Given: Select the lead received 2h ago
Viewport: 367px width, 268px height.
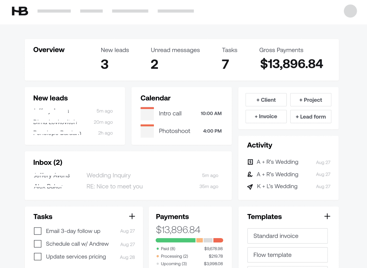Looking at the screenshot, I should point(73,133).
